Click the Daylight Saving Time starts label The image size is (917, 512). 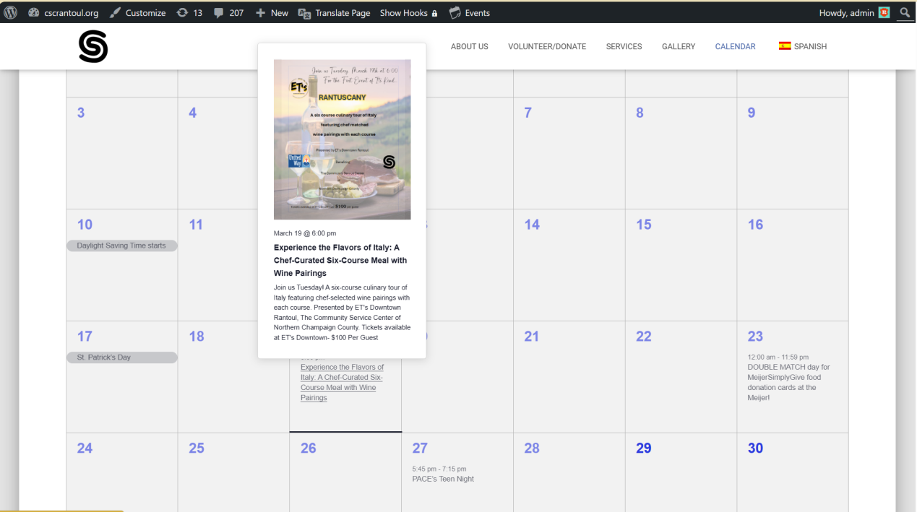pos(121,246)
